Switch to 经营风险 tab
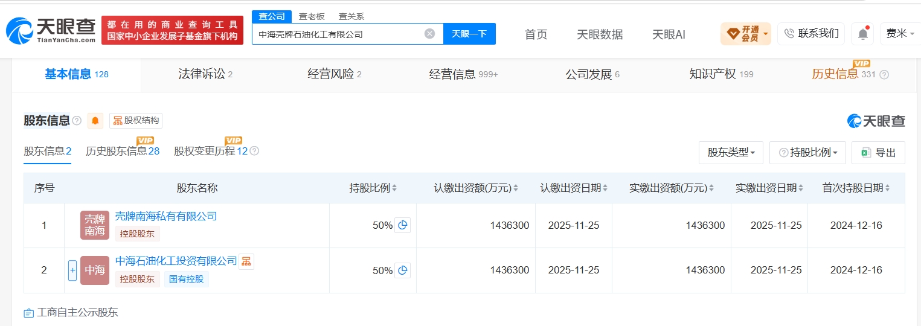This screenshot has width=921, height=326. [x=334, y=74]
